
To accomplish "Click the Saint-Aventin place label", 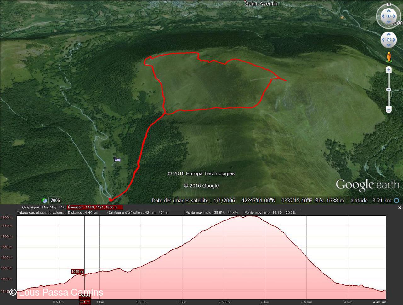I will [261, 4].
